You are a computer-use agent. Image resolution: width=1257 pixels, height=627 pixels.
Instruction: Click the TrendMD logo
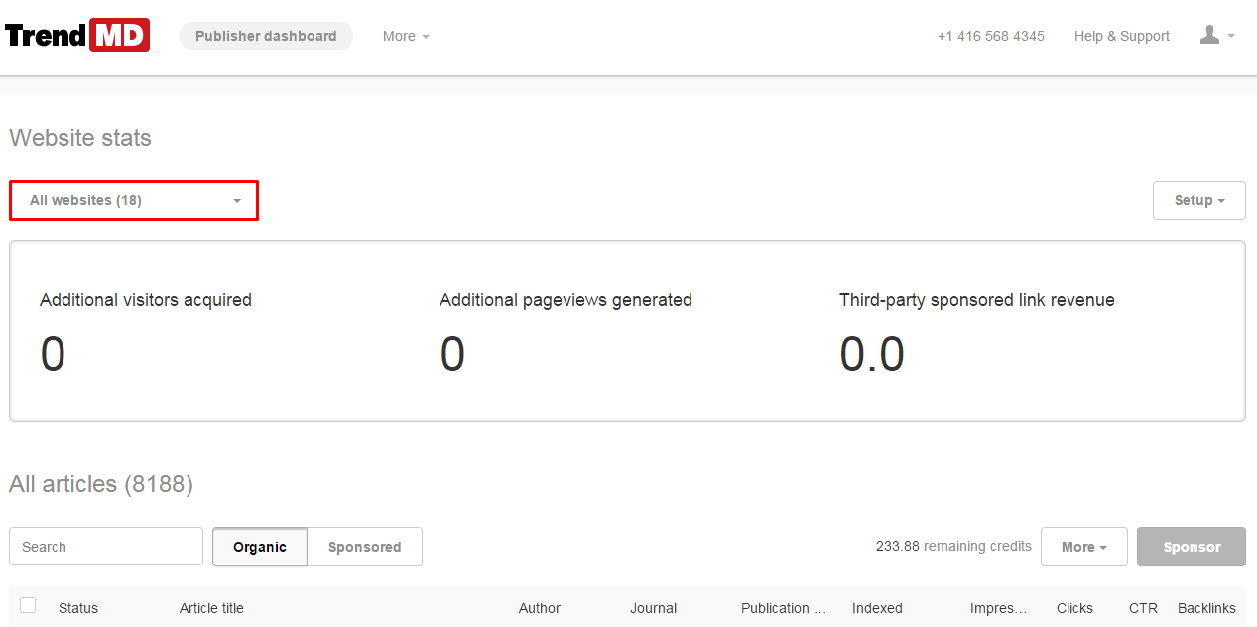77,35
